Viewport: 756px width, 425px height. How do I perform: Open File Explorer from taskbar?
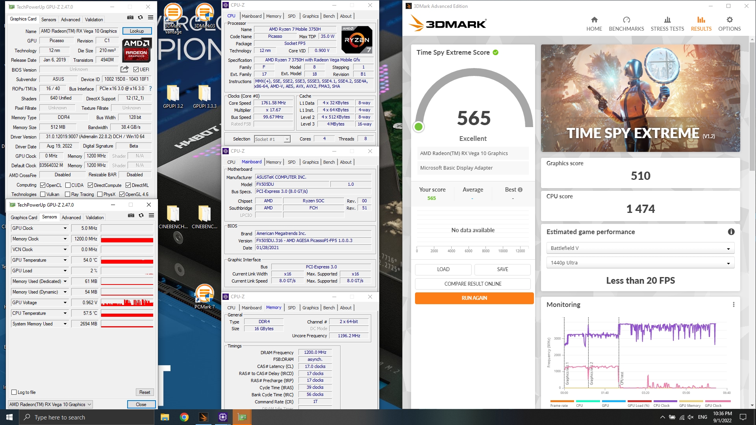pyautogui.click(x=165, y=417)
